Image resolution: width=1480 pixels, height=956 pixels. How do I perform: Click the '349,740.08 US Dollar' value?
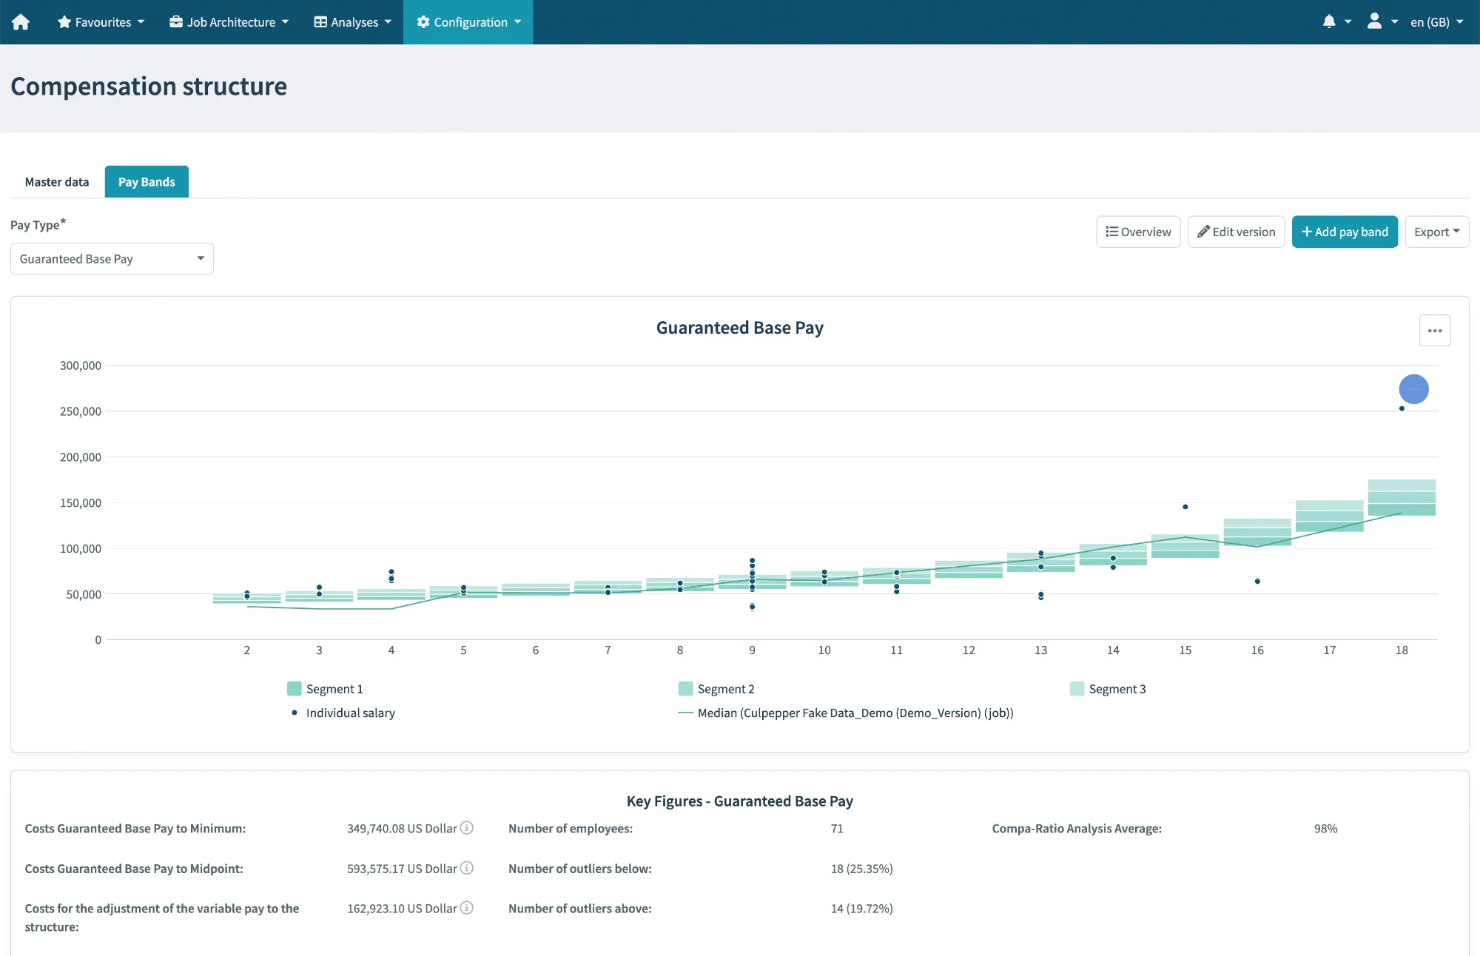click(x=402, y=829)
